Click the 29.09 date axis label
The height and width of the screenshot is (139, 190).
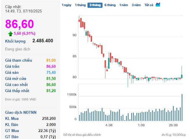(x=173, y=125)
